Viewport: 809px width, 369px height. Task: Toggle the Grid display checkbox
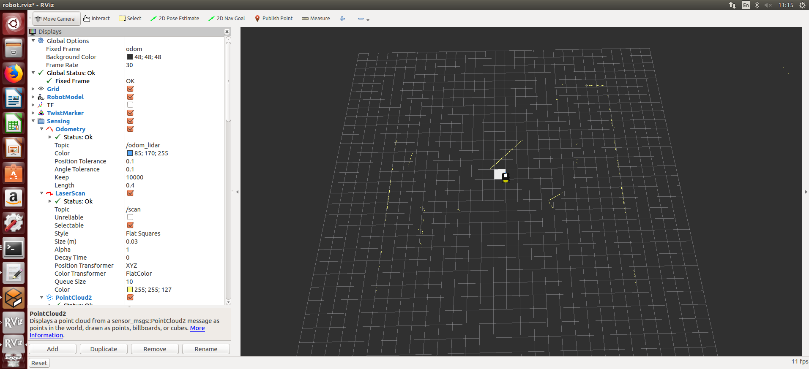tap(130, 89)
